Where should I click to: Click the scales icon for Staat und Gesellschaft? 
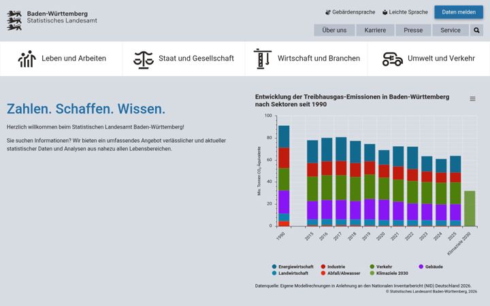pos(144,59)
